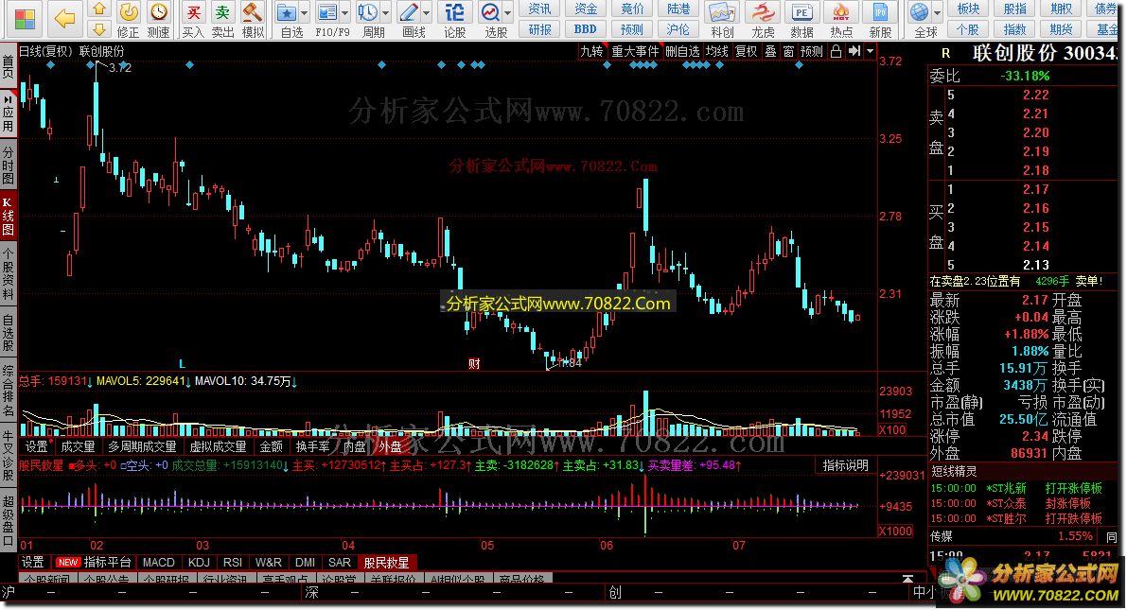Viewport: 1127px width, 610px height.
Task: Open the 自选 star folder icon
Action: [287, 12]
